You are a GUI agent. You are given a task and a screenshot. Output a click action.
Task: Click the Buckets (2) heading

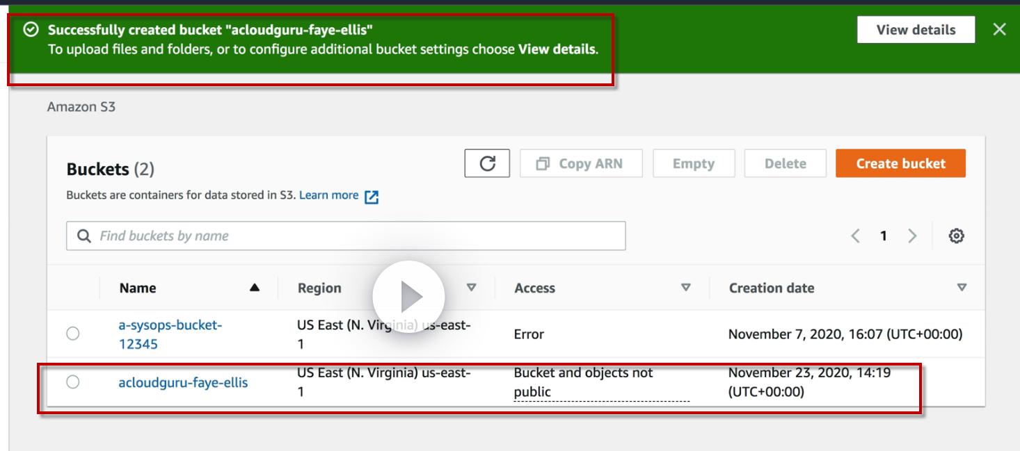click(x=110, y=169)
